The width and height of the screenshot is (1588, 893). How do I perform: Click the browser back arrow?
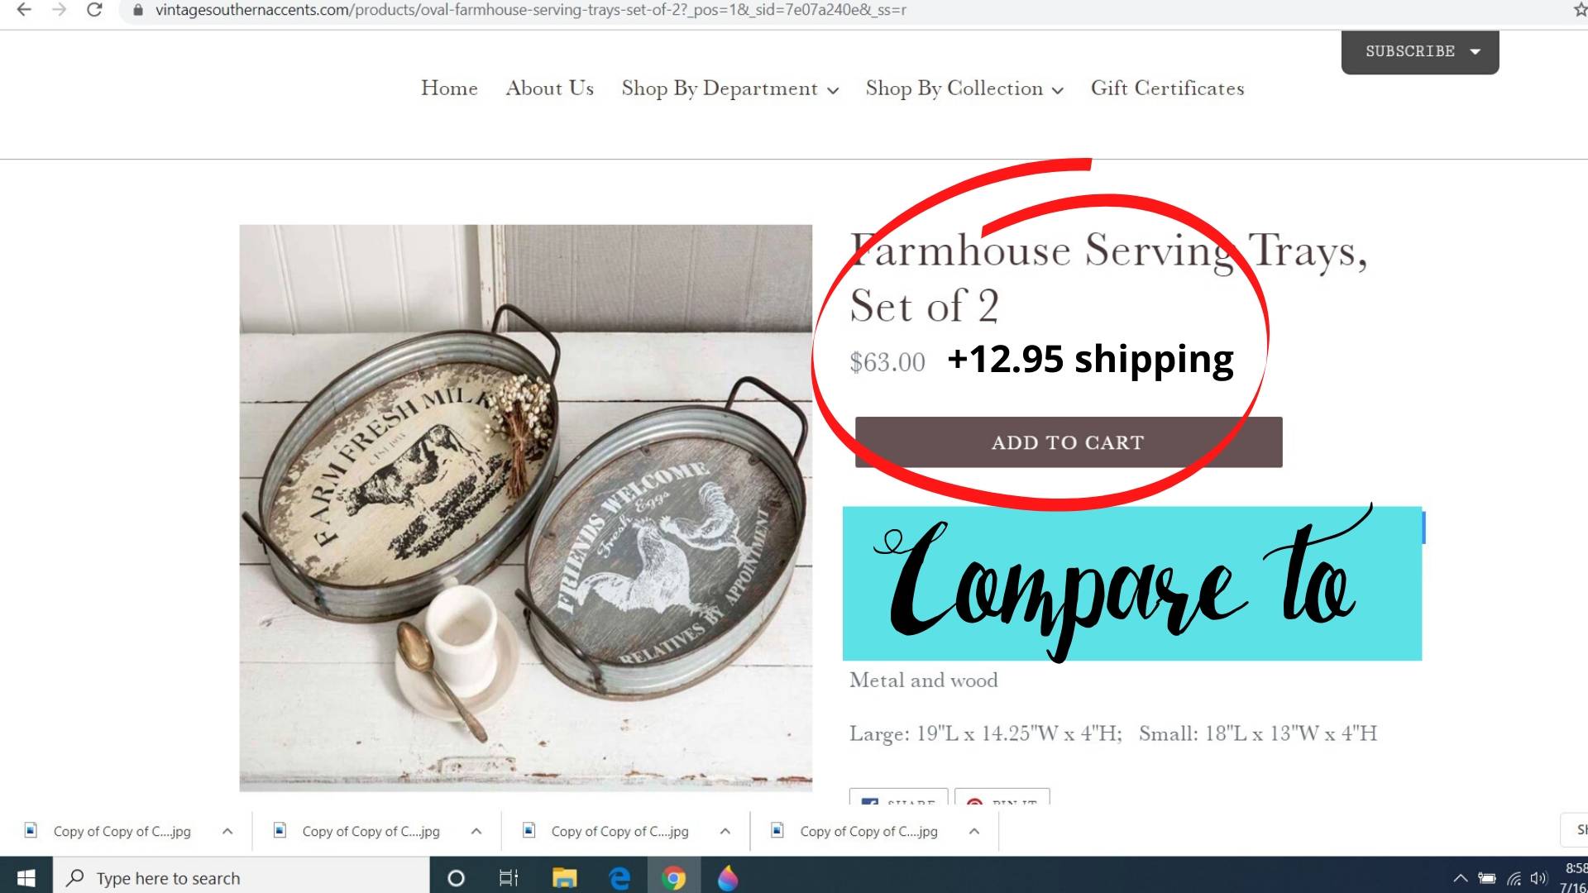click(x=24, y=10)
